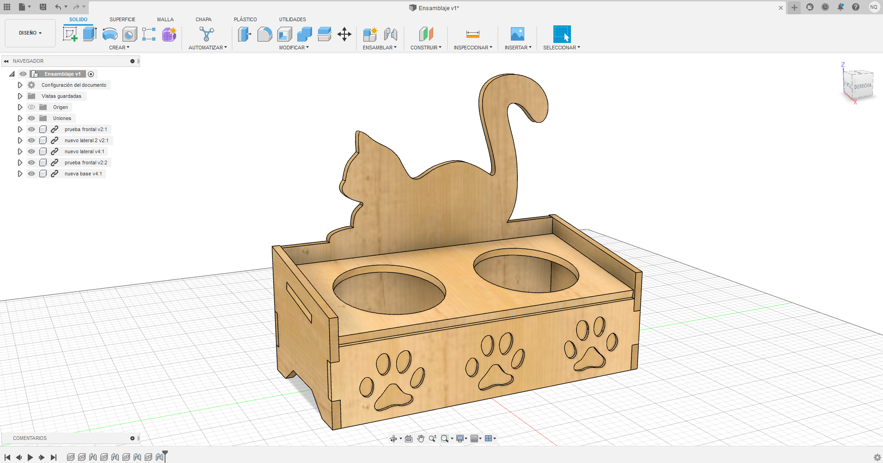Hide component nuevo lateral v4:1
The width and height of the screenshot is (883, 463).
tap(31, 151)
